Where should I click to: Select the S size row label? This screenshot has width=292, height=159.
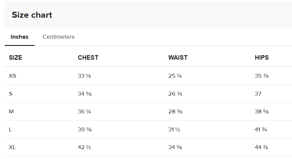11,94
